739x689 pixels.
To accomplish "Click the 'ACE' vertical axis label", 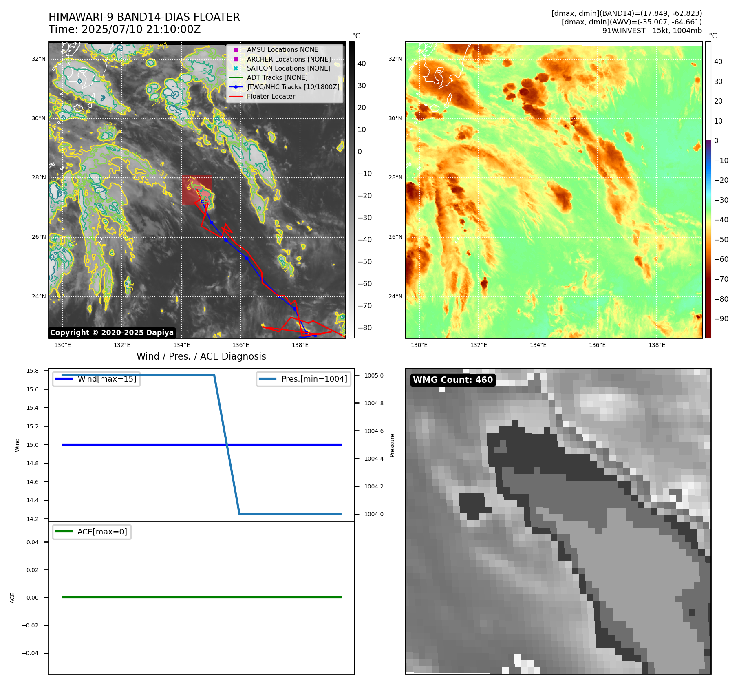I will (x=13, y=598).
